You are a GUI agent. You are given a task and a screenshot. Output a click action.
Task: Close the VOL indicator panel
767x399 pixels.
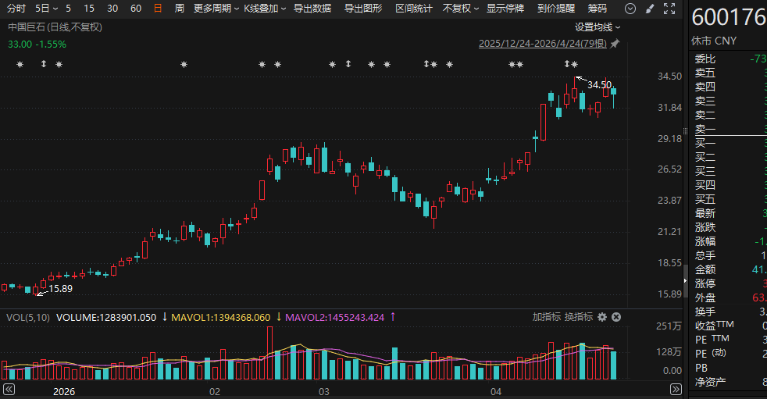[615, 317]
